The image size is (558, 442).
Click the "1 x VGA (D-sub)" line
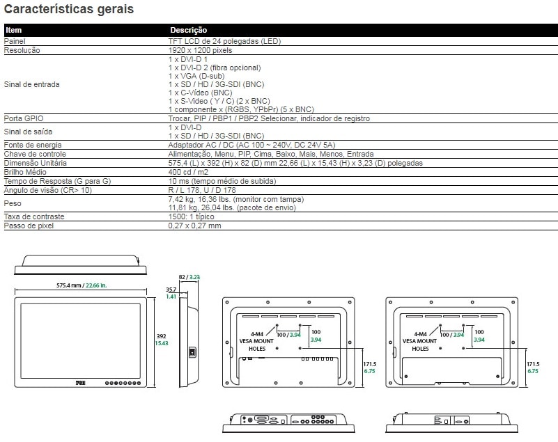(196, 76)
